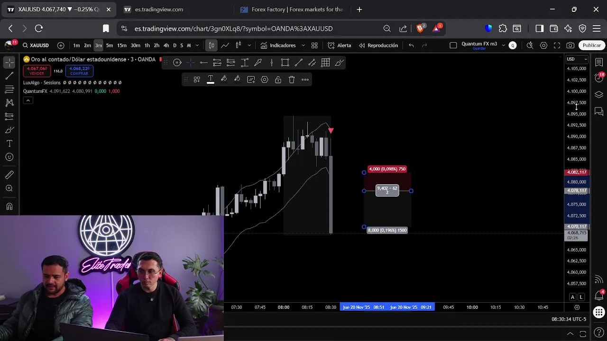Click Guardar to save layout
607x341 pixels.
[x=479, y=49]
